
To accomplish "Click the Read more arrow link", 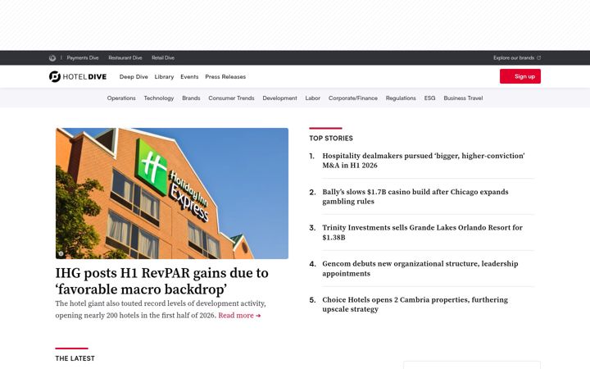I will pyautogui.click(x=239, y=316).
